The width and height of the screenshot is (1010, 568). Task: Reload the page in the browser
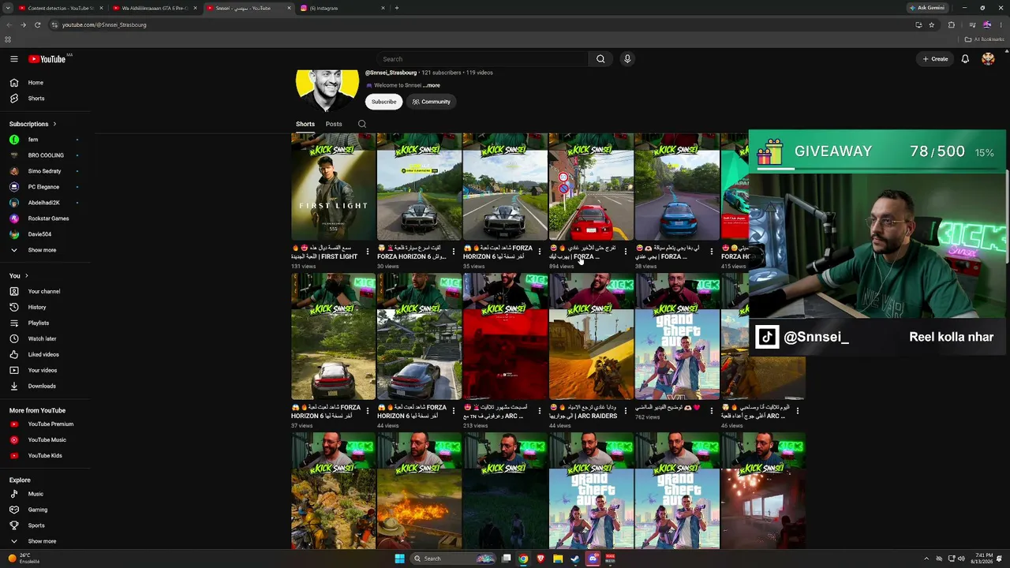pos(37,24)
